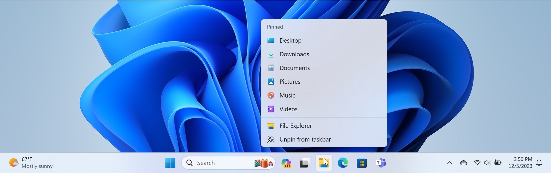Click the battery status icon
Viewport: 551px width, 173px height.
[498, 163]
